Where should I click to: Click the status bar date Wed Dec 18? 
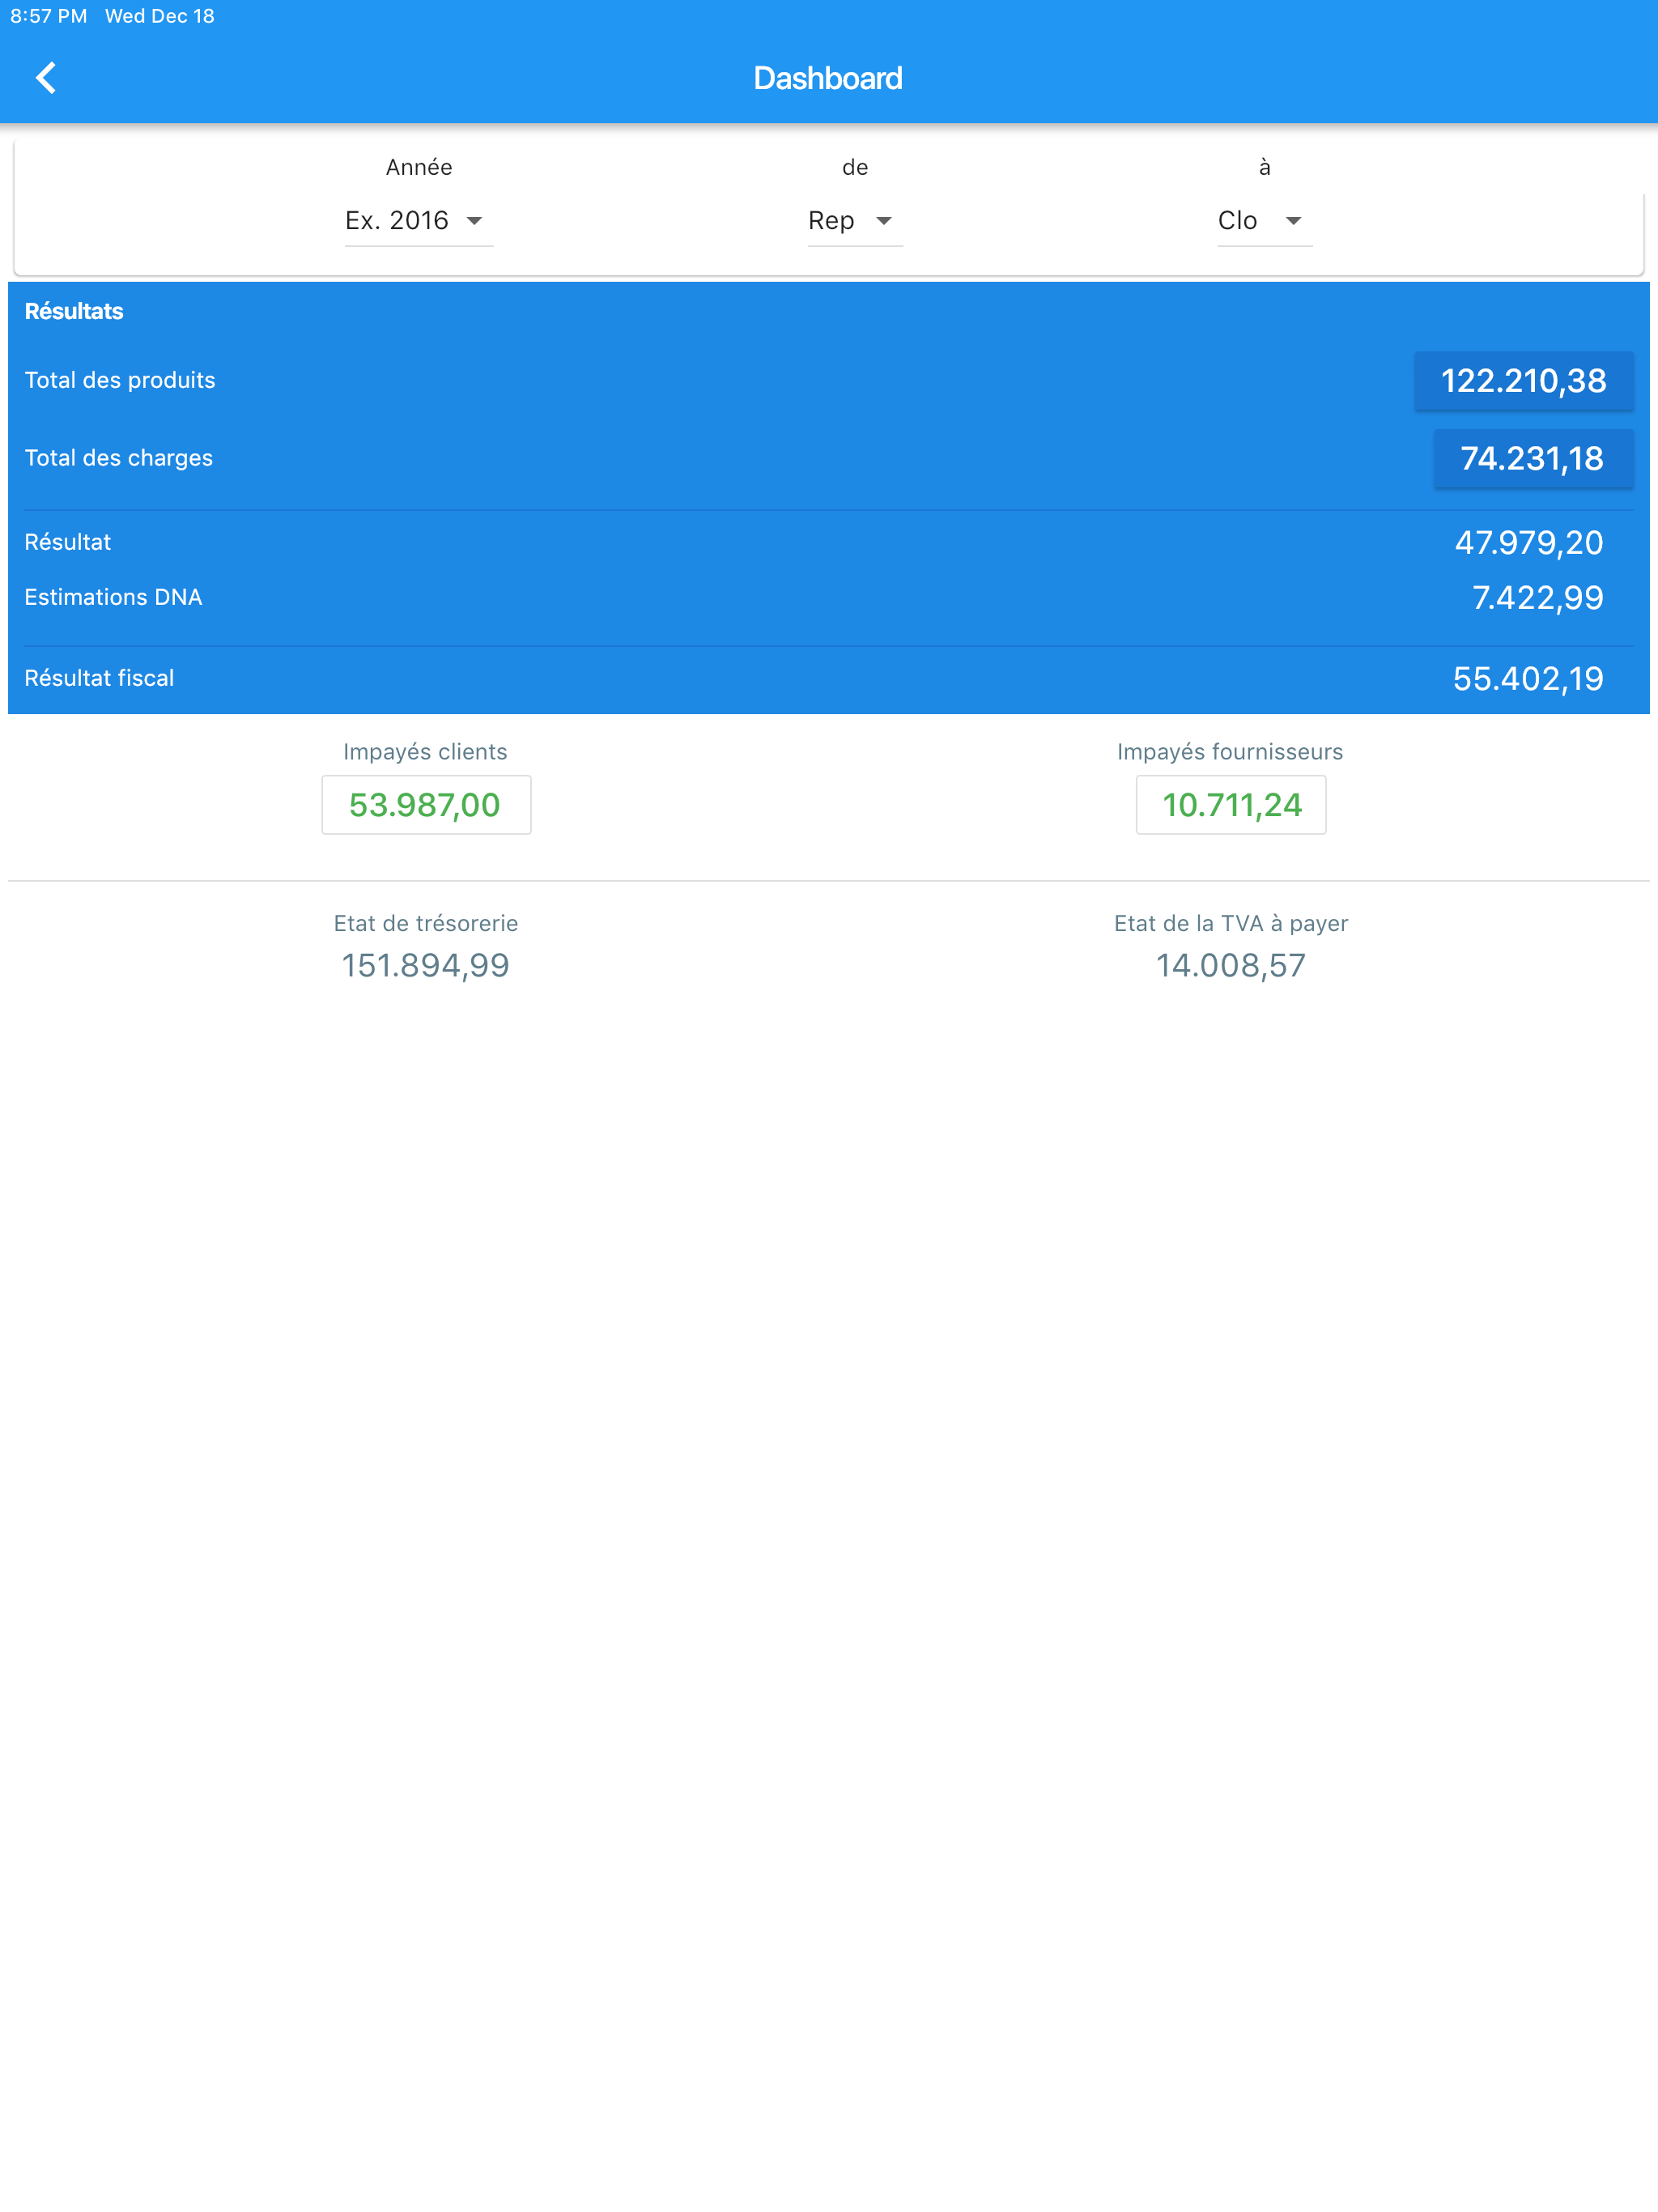[x=160, y=16]
